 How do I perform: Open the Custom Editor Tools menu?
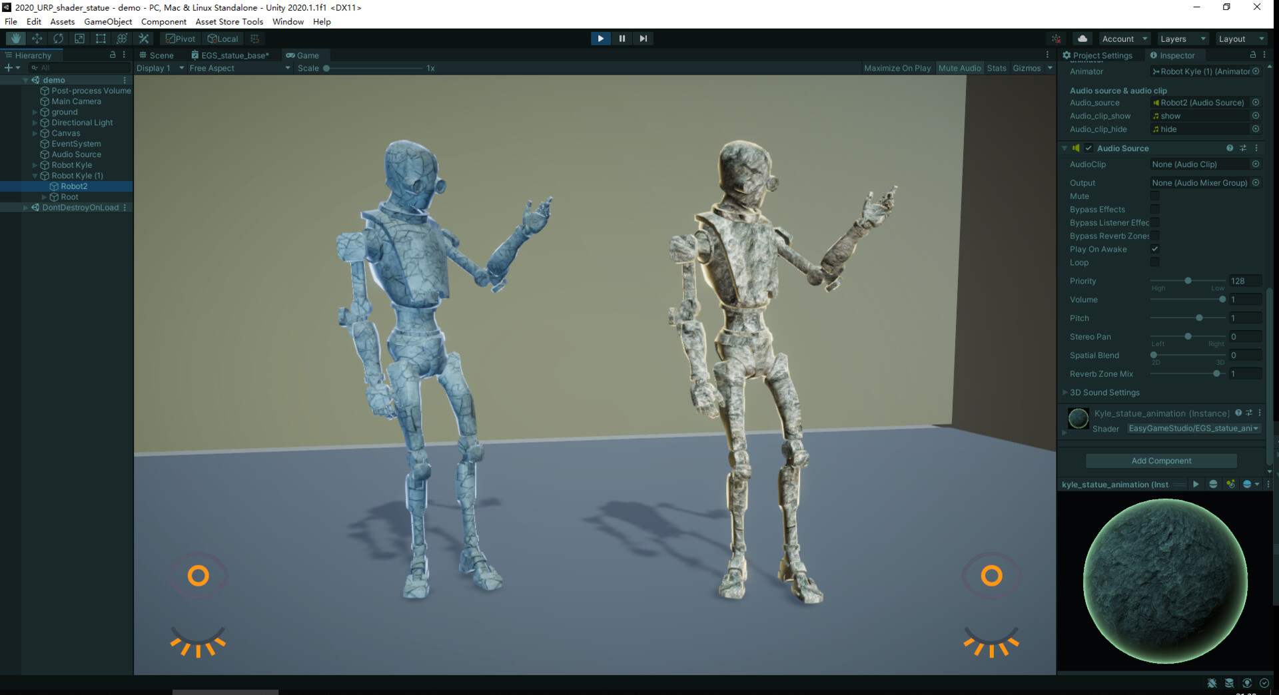[144, 39]
